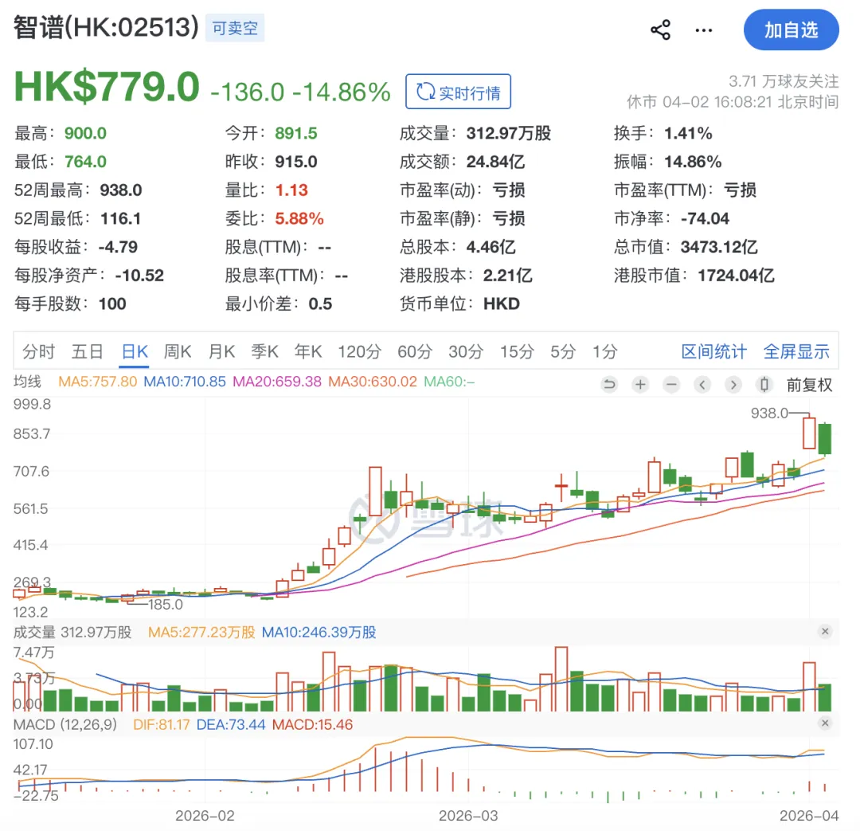Screen dimensions: 860x831
Task: Zoom in chart with plus icon
Action: (x=640, y=384)
